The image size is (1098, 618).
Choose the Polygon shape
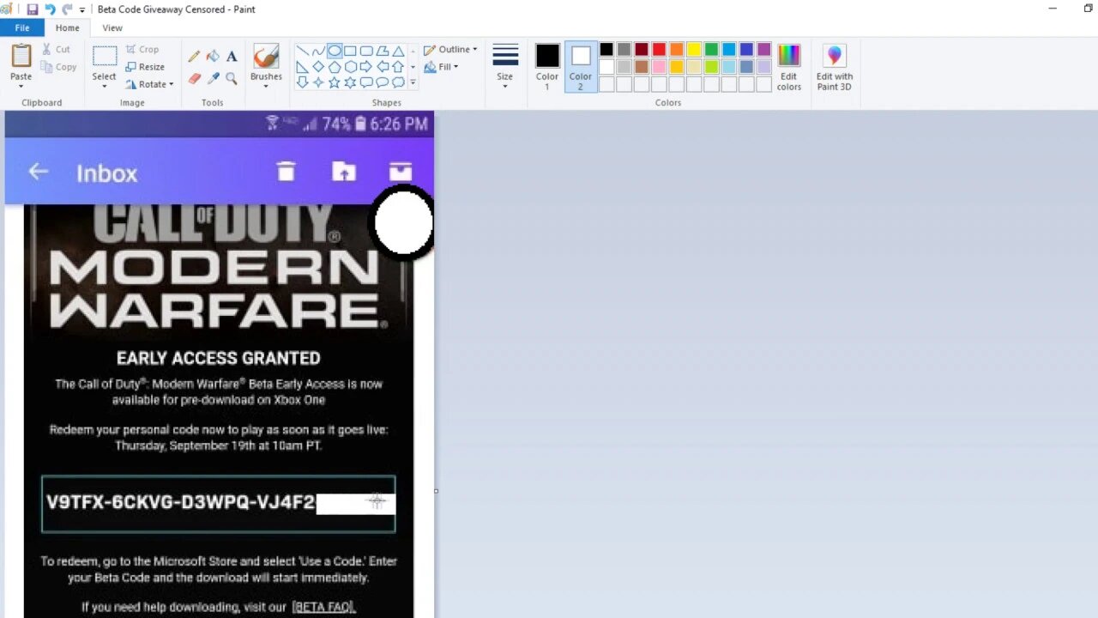[x=383, y=51]
